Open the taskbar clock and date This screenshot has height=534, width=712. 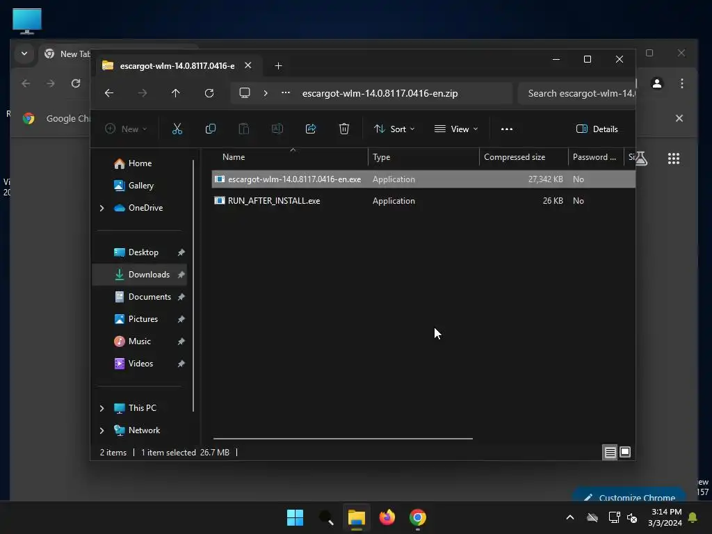[665, 517]
